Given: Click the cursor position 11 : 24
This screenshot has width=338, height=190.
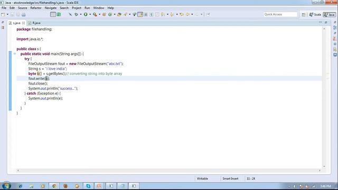Looking at the screenshot, I should pos(251,178).
